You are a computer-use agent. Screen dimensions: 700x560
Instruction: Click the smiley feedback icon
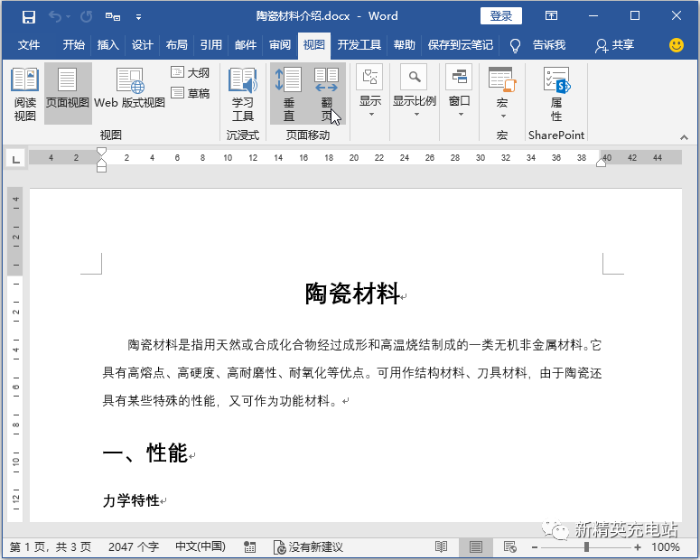(x=676, y=44)
